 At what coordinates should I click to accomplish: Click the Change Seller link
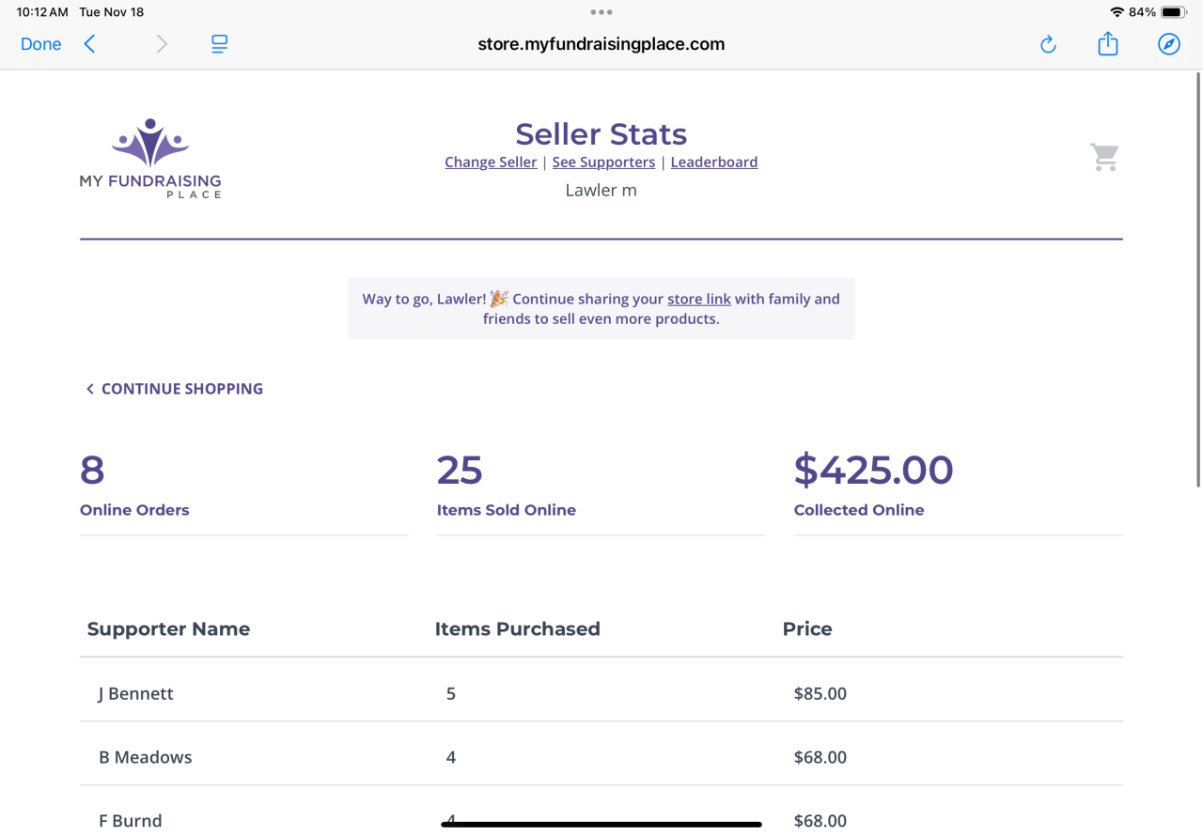(491, 162)
